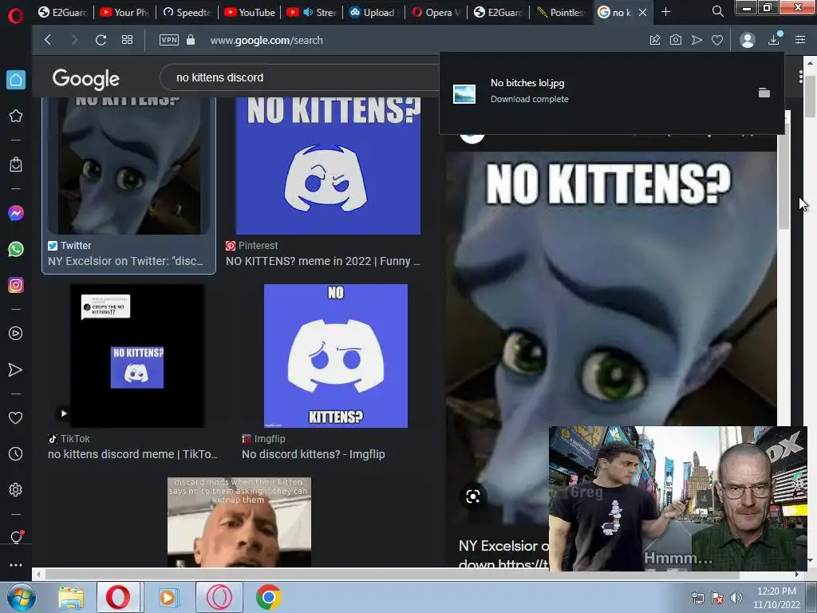
Task: Open sidebar lightbulb tips icon
Action: pos(16,537)
